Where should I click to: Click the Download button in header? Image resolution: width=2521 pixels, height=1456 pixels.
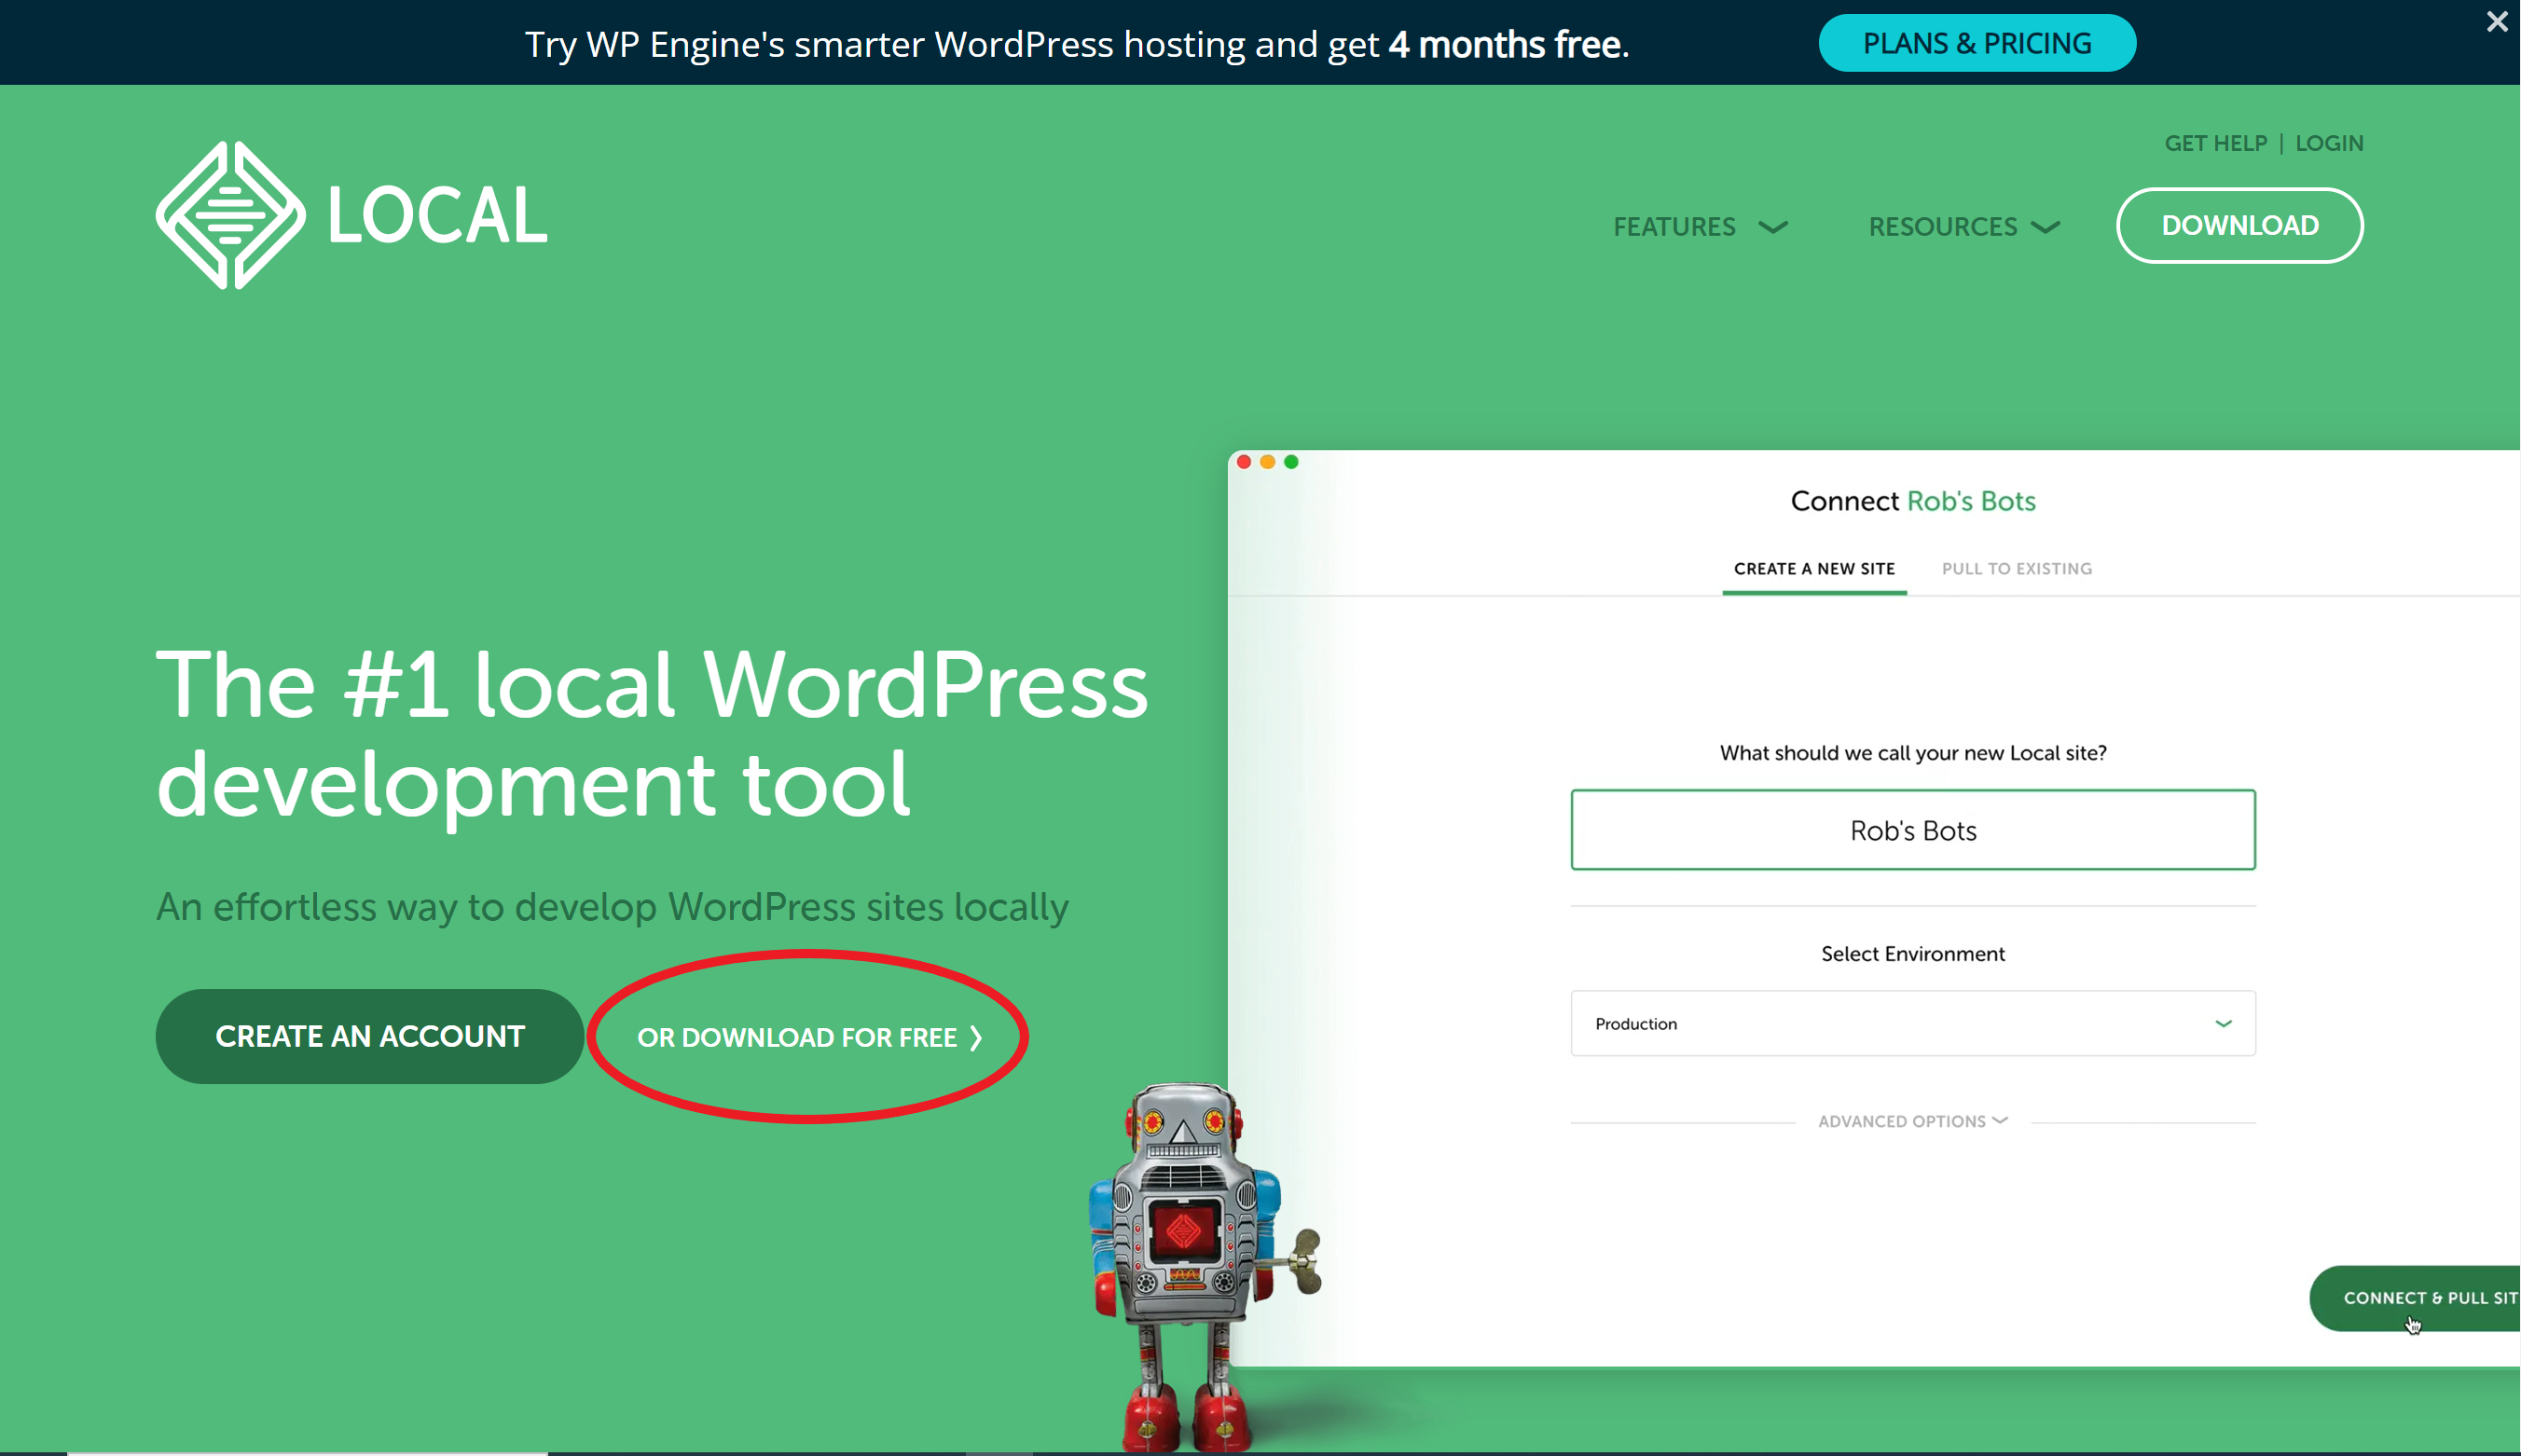click(2240, 225)
